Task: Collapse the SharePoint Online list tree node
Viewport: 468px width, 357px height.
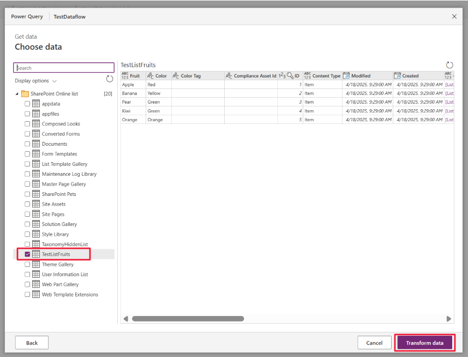Action: [x=17, y=93]
